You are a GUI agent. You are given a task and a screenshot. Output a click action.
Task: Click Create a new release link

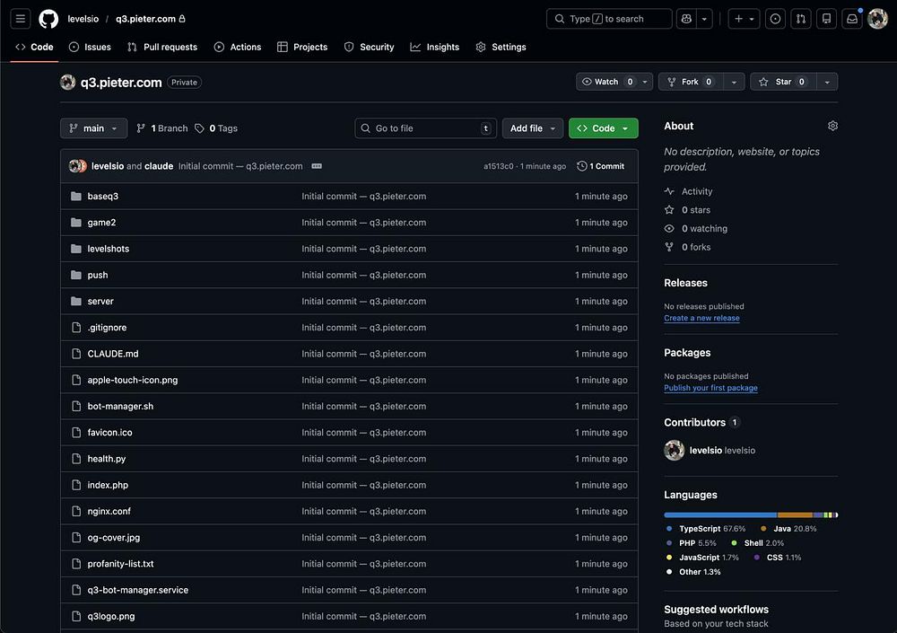point(701,318)
